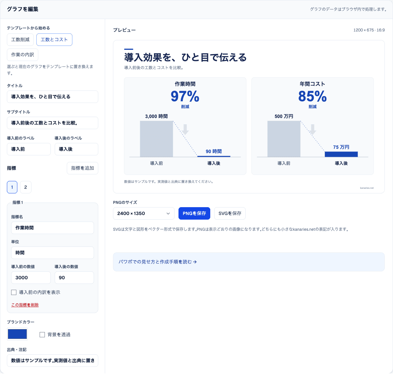
Task: Switch to metric tab 2
Action: coord(26,187)
